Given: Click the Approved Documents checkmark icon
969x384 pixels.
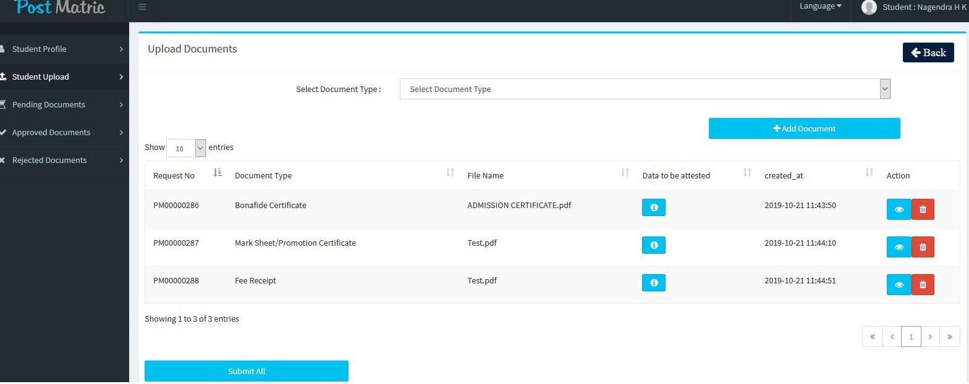Looking at the screenshot, I should point(2,132).
